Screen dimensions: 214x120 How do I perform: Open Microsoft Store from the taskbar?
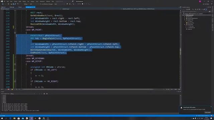(x=19, y=118)
